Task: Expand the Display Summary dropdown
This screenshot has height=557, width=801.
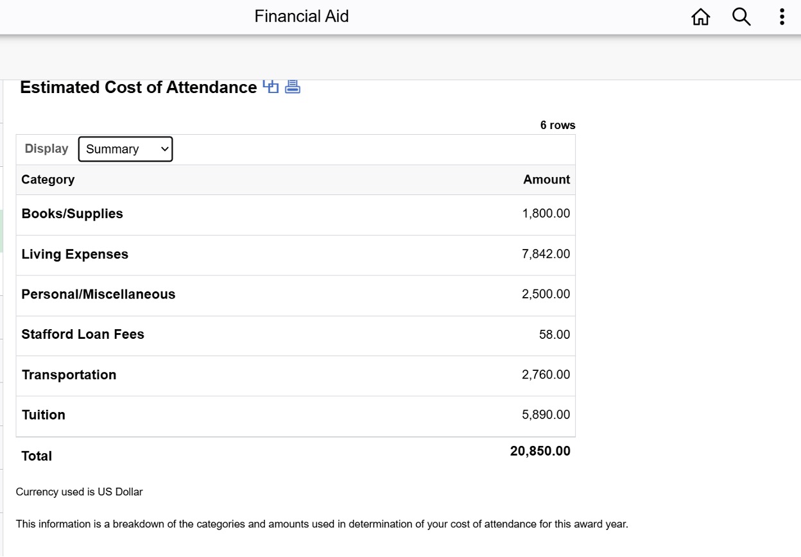Action: coord(125,149)
